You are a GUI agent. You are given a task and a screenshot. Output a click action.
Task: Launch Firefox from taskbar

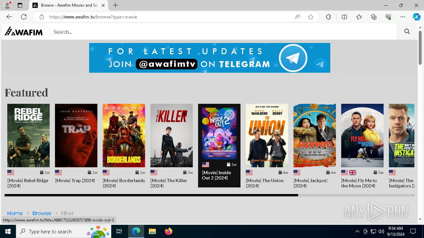tap(168, 231)
